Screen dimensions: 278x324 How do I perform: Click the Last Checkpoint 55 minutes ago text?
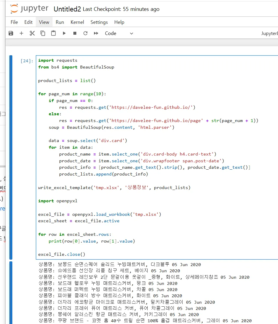[x=121, y=9]
